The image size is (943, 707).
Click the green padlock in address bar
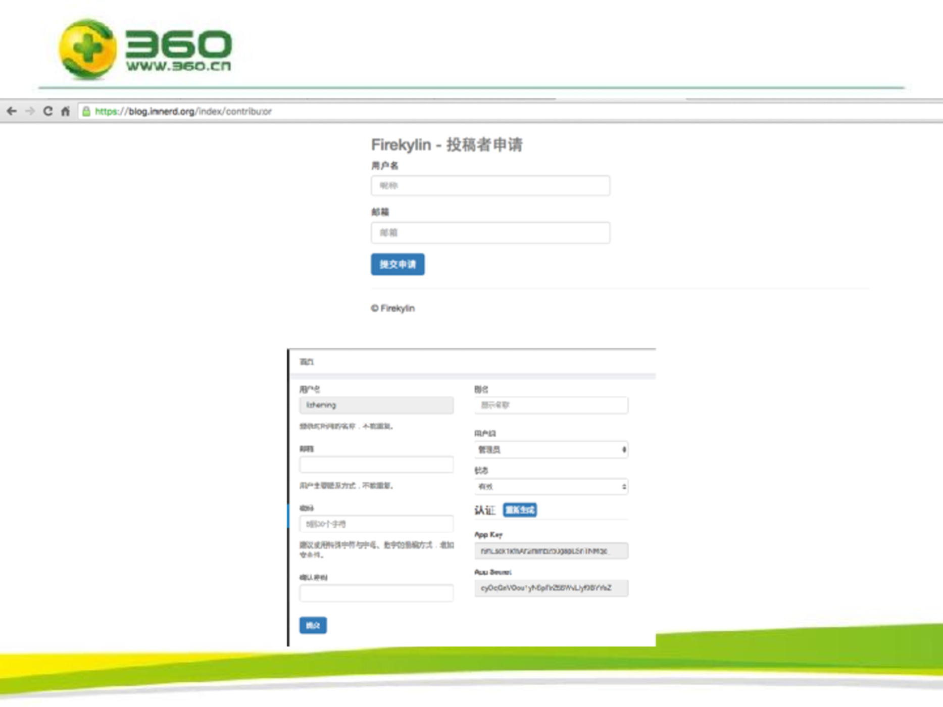click(86, 112)
